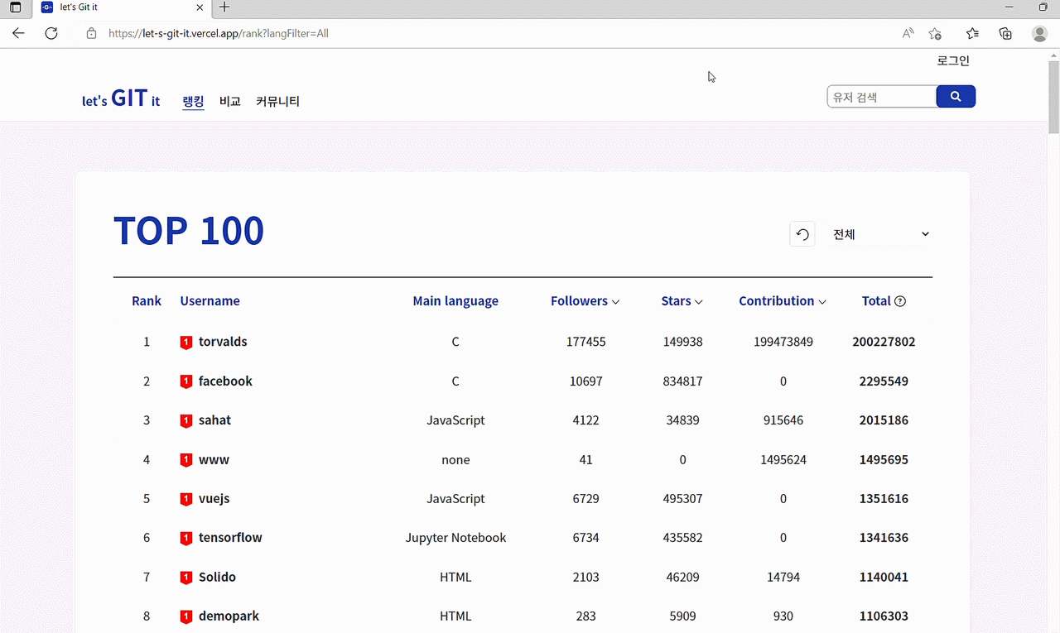1060x633 pixels.
Task: Click the TOP 100 heading
Action: point(189,231)
